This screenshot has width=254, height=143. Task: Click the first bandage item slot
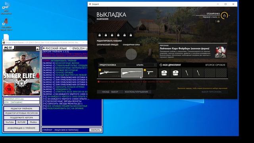click(x=187, y=73)
